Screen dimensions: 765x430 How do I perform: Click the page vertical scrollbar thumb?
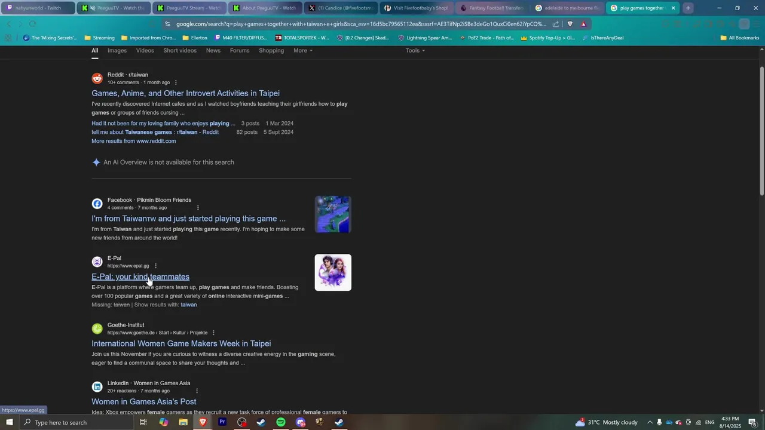point(761,130)
